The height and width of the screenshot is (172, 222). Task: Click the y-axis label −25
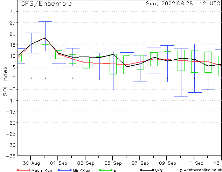11,134
